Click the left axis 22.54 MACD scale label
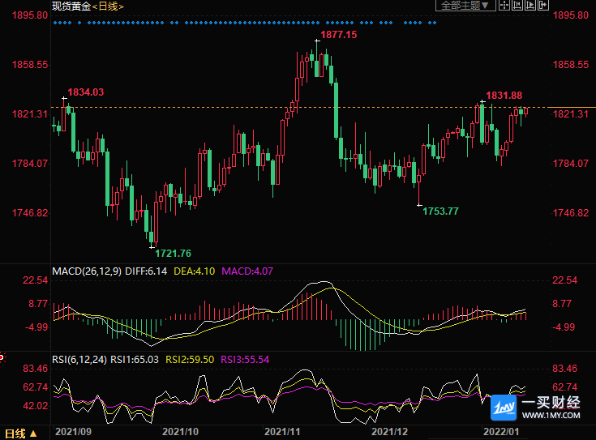 [x=36, y=280]
